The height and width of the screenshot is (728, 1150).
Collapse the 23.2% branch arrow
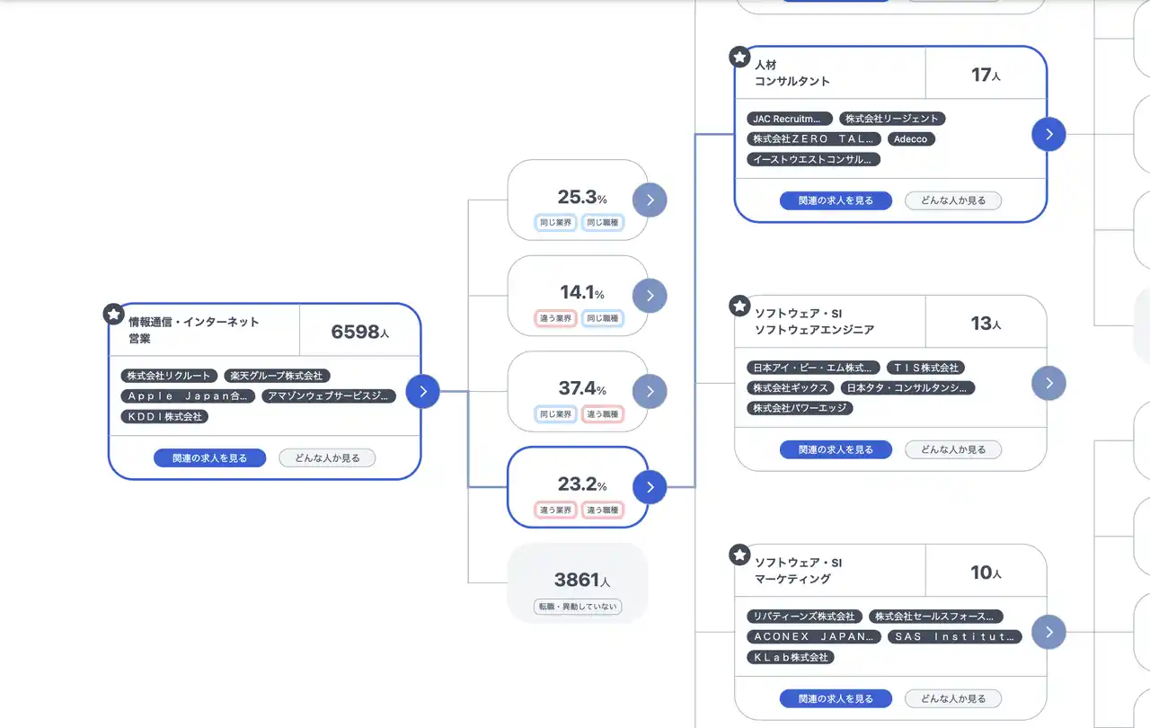pos(650,487)
